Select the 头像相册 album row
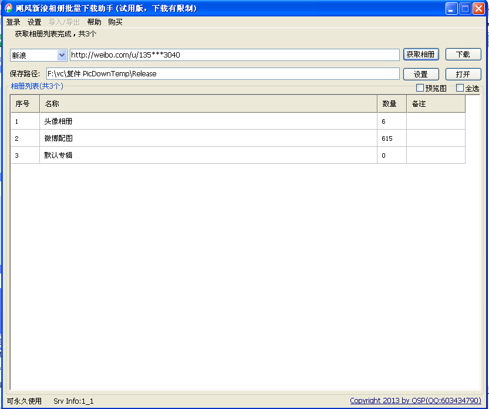489x409 pixels. tap(238, 121)
